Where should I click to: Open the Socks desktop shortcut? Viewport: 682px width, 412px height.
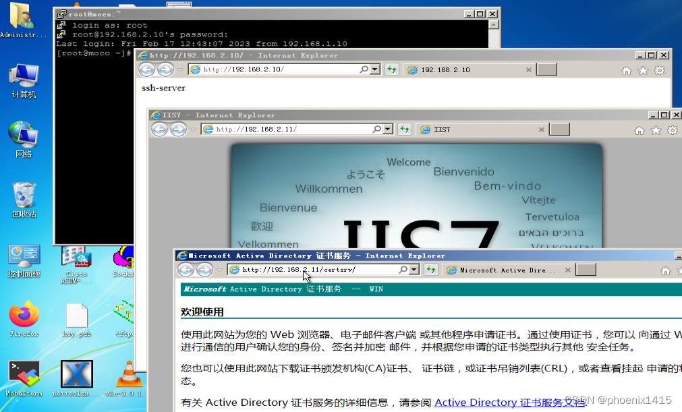click(x=123, y=261)
